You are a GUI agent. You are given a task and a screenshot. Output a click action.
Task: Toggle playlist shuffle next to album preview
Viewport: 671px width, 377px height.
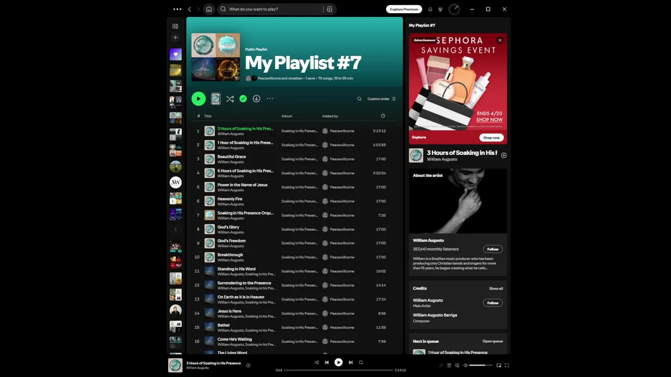230,98
